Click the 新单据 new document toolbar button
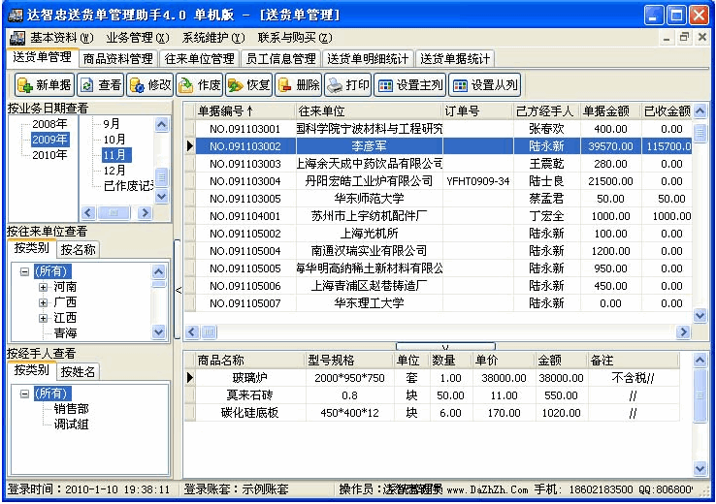The height and width of the screenshot is (504, 716). [x=45, y=85]
